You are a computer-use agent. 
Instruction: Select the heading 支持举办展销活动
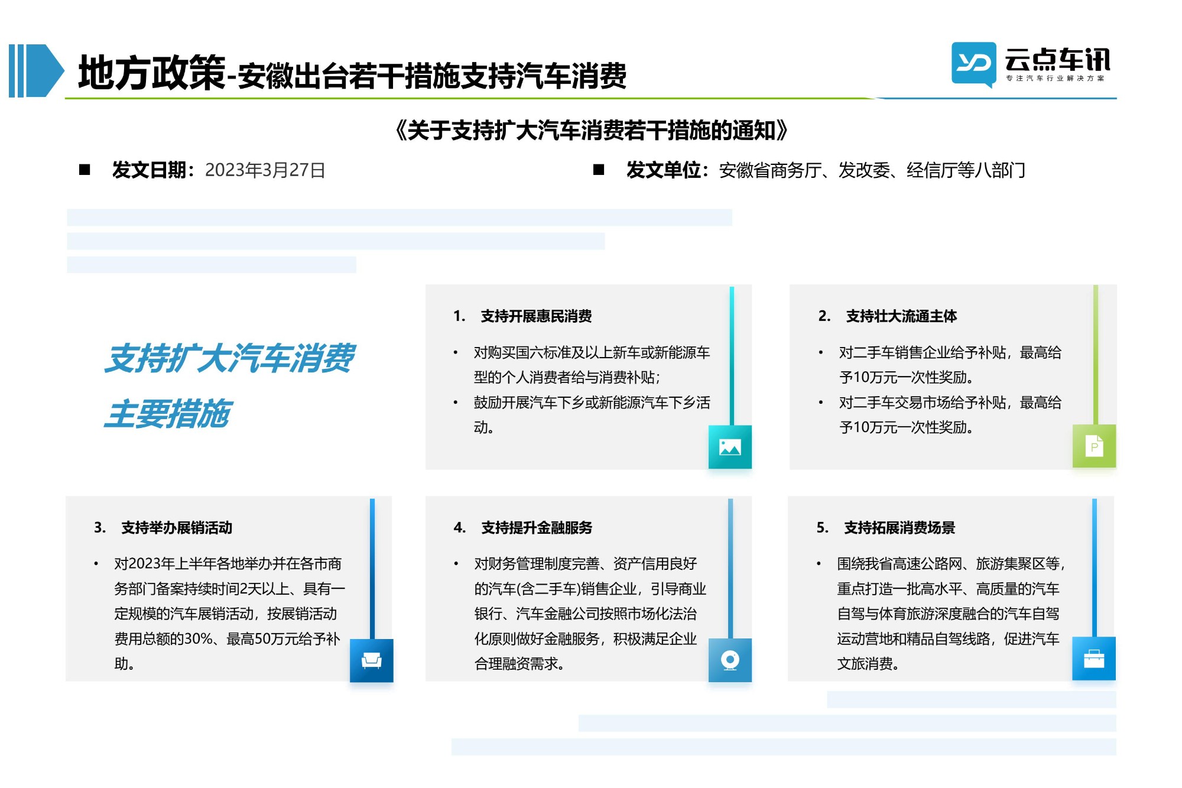click(x=177, y=528)
